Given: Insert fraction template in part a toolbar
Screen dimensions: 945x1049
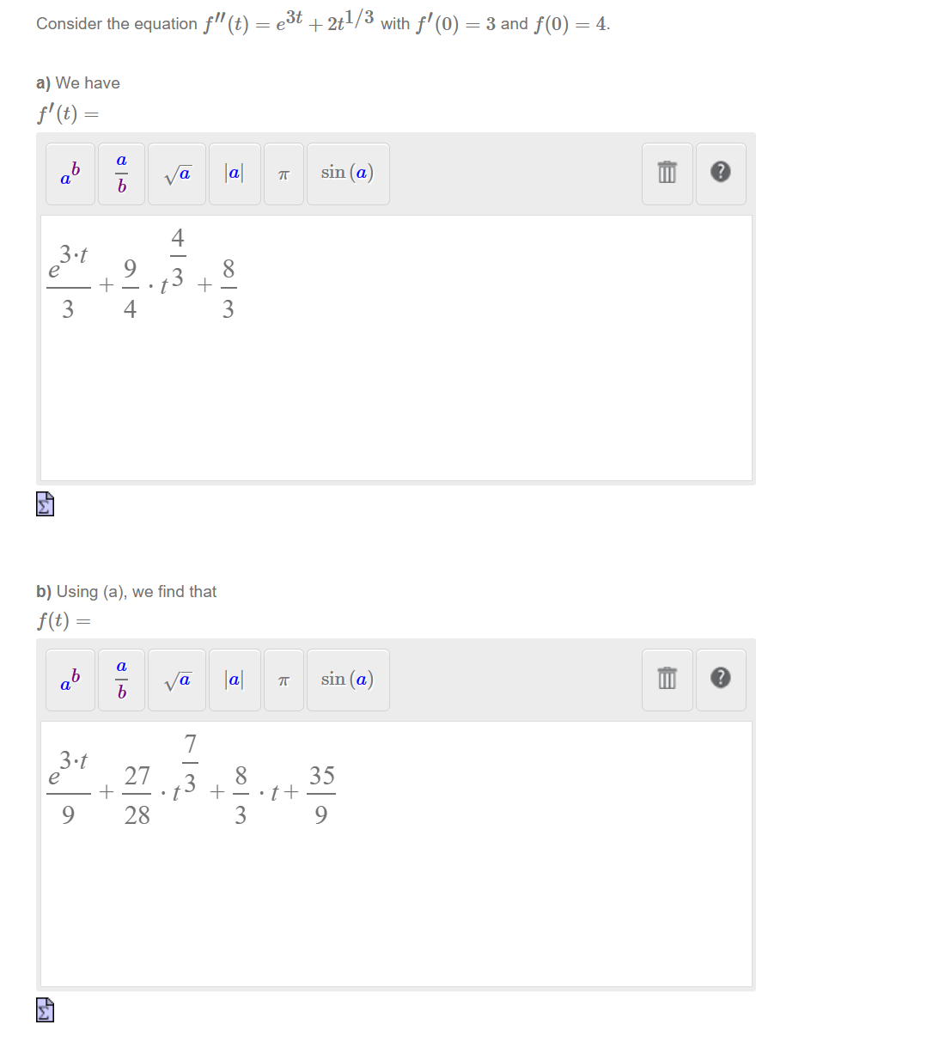Looking at the screenshot, I should 120,174.
